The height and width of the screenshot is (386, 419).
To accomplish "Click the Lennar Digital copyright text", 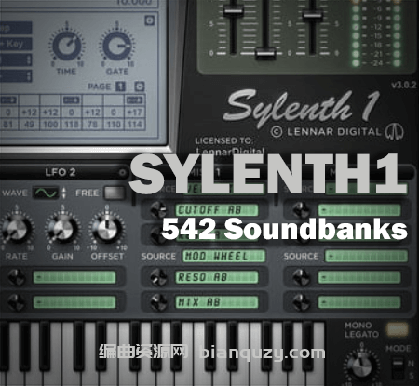I will click(x=326, y=132).
